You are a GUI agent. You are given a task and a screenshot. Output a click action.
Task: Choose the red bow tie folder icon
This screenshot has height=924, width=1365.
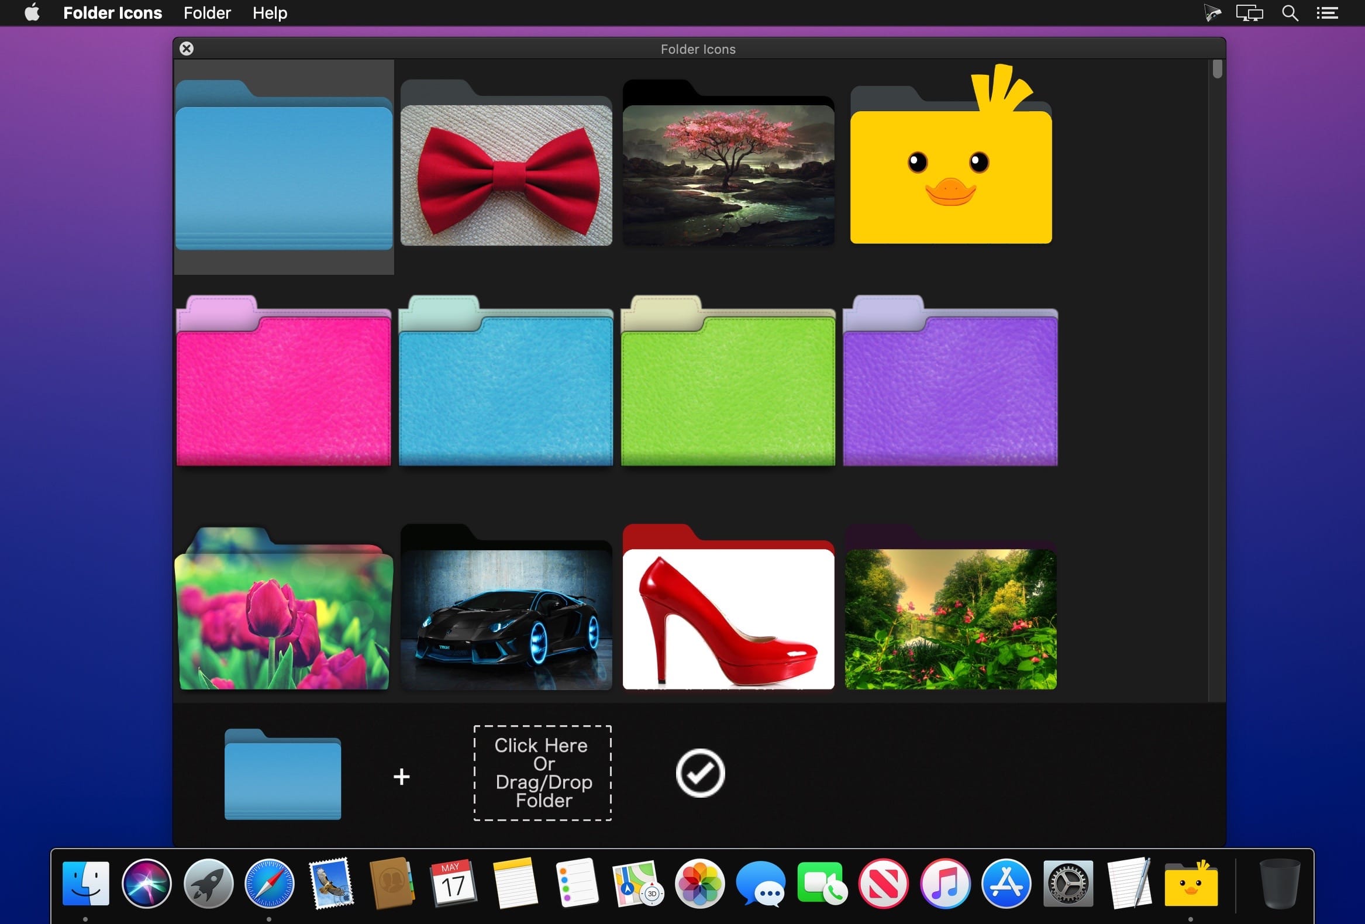click(x=506, y=163)
